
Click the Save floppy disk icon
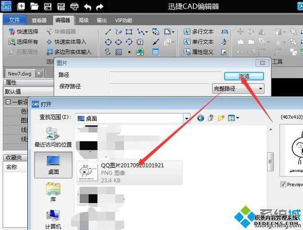tap(48, 6)
